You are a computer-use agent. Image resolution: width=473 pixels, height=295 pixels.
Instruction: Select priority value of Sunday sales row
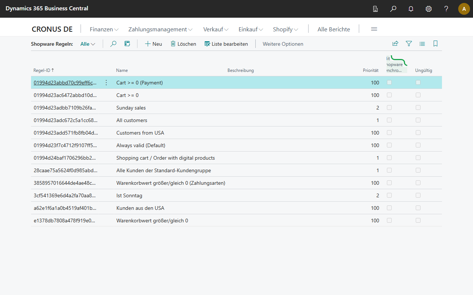[378, 108]
